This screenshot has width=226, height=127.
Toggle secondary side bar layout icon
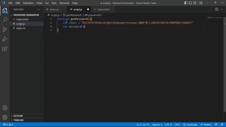[195, 3]
